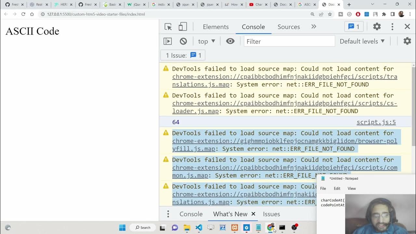416x234 pixels.
Task: Activate the inspect element picker icon
Action: coord(168,27)
